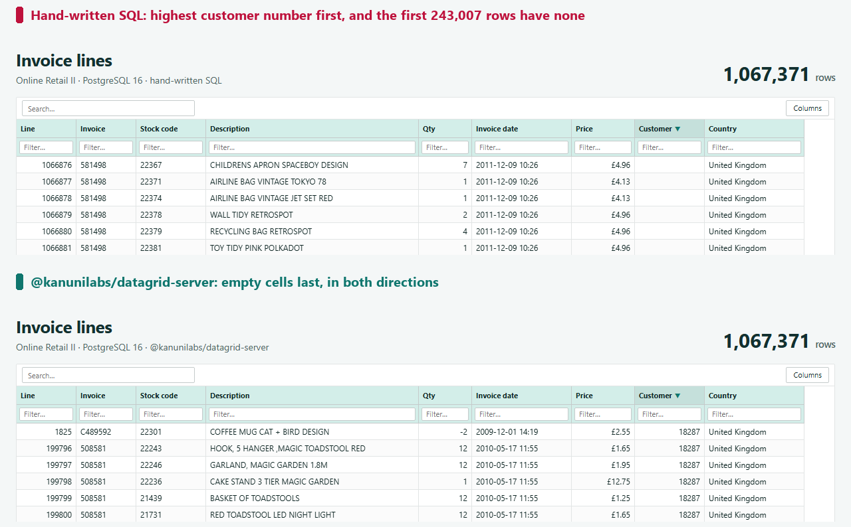Sort bottom grid by Description header
851x527 pixels.
312,396
